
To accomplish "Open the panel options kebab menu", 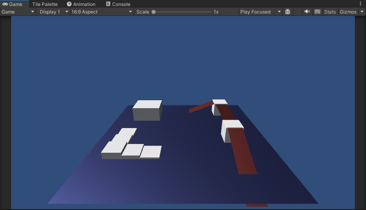I will (360, 4).
